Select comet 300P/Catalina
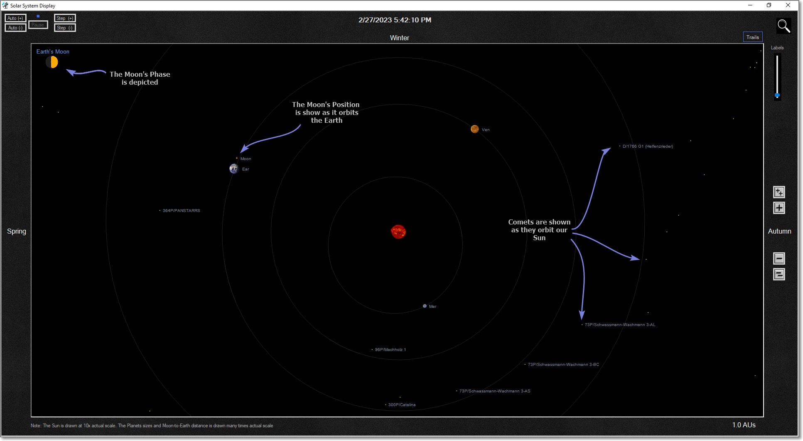The image size is (803, 441). coord(400,405)
